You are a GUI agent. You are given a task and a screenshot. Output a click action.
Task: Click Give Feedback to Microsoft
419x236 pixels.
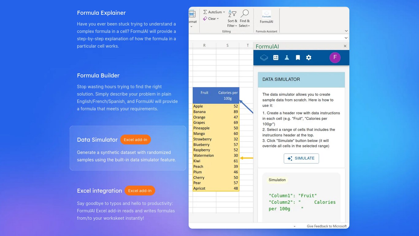coord(327,226)
